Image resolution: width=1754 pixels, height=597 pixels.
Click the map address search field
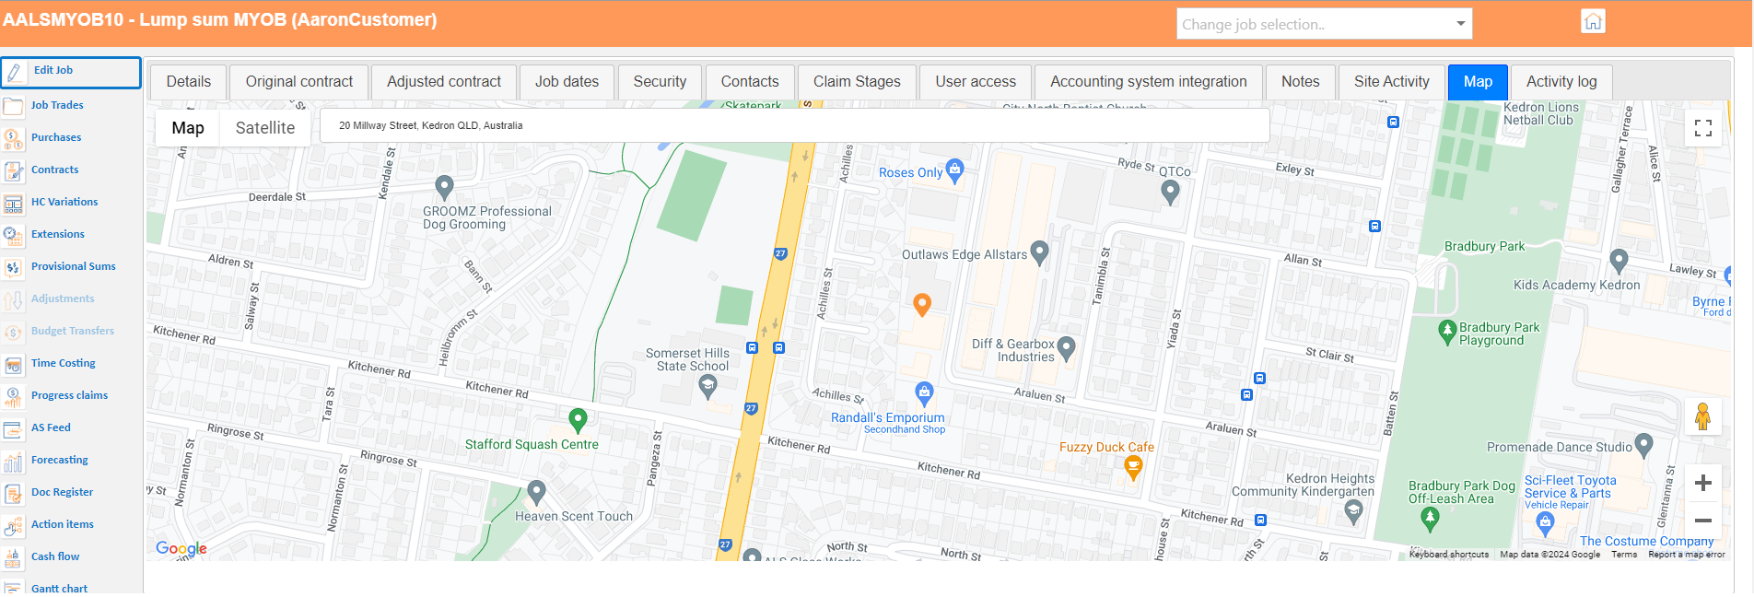pyautogui.click(x=794, y=125)
